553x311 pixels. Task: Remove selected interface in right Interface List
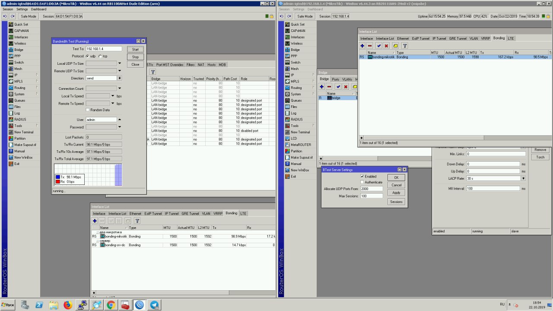[x=370, y=46]
